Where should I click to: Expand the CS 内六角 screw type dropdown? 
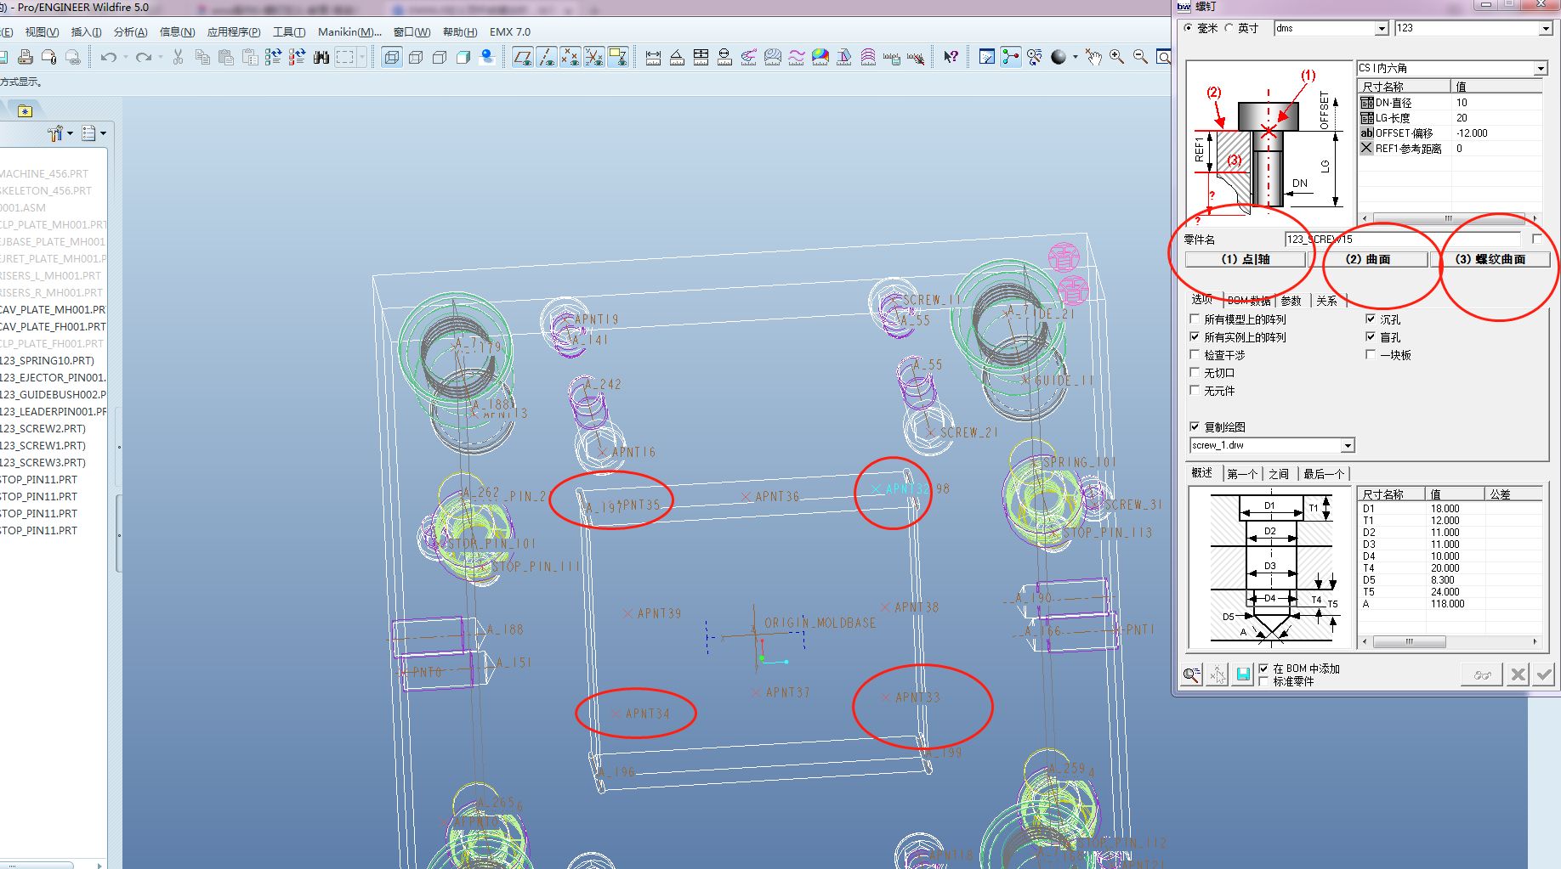click(x=1540, y=68)
